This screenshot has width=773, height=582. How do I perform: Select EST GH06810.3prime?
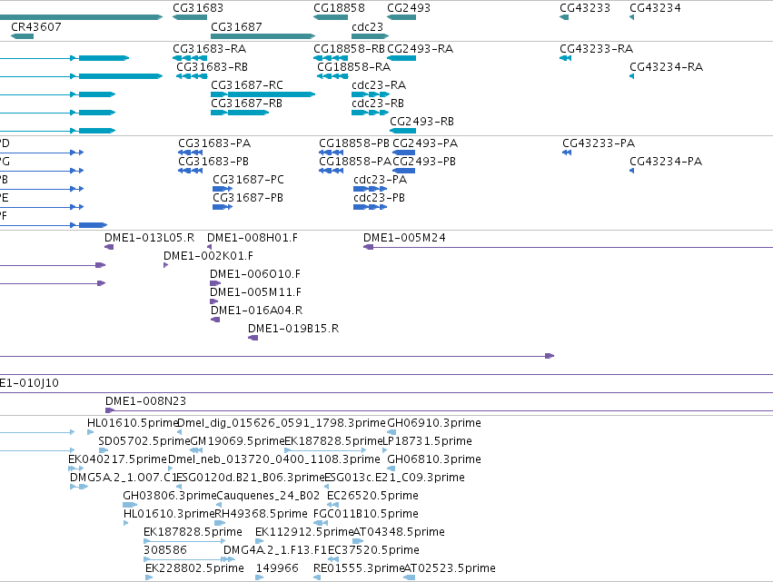391,469
